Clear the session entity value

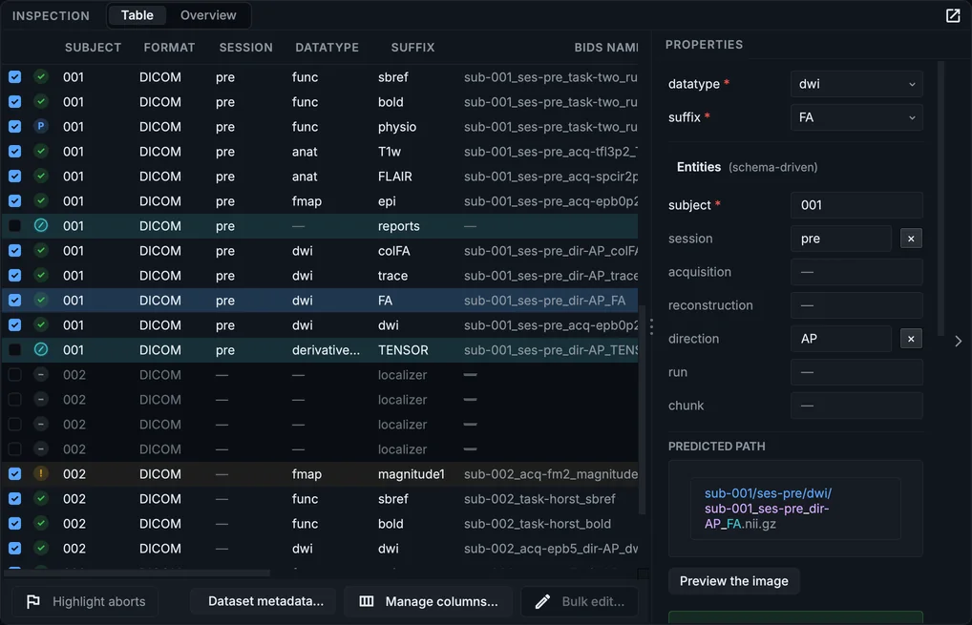coord(911,239)
